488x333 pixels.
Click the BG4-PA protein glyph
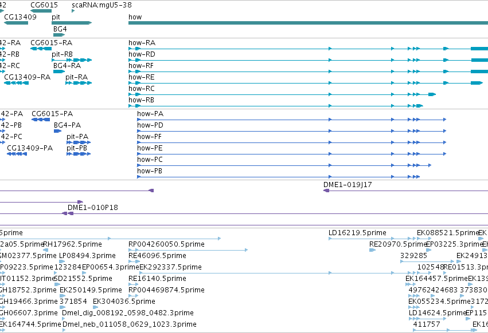57,131
